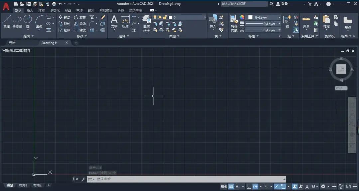Switch to the 视图 (View) ribbon tab
The height and width of the screenshot is (191, 359).
coord(68,10)
